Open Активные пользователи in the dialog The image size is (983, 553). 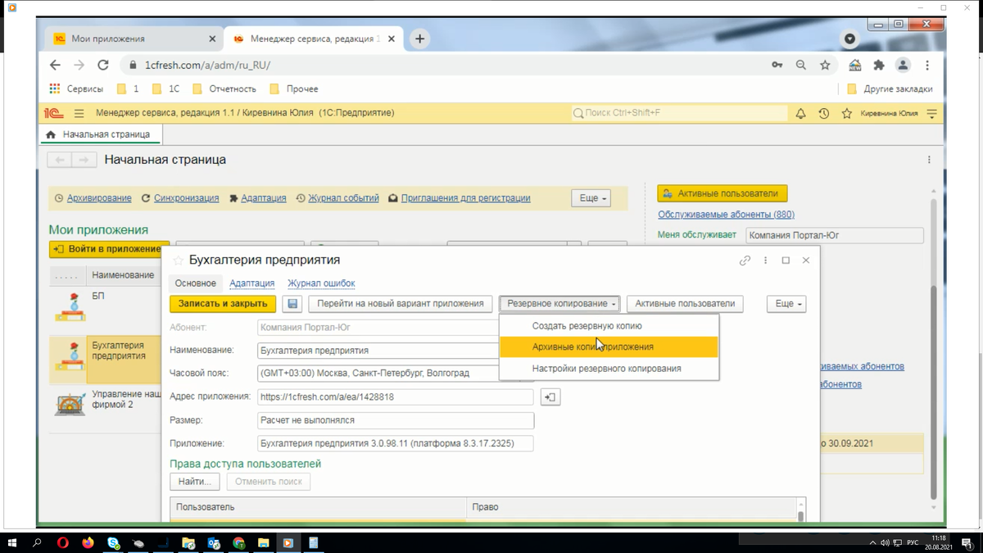point(685,304)
